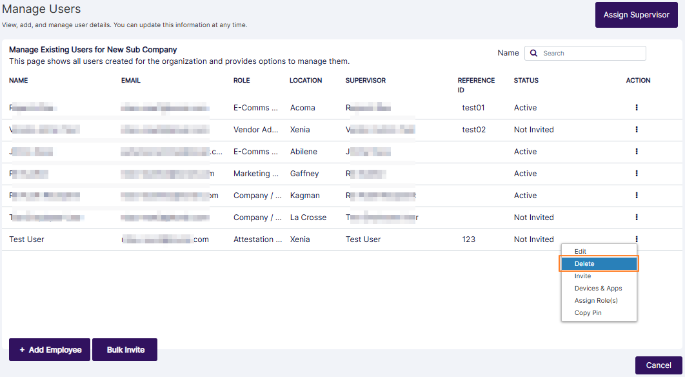Open action menu for test01 user row
Screen dimensions: 685x377
tap(636, 108)
